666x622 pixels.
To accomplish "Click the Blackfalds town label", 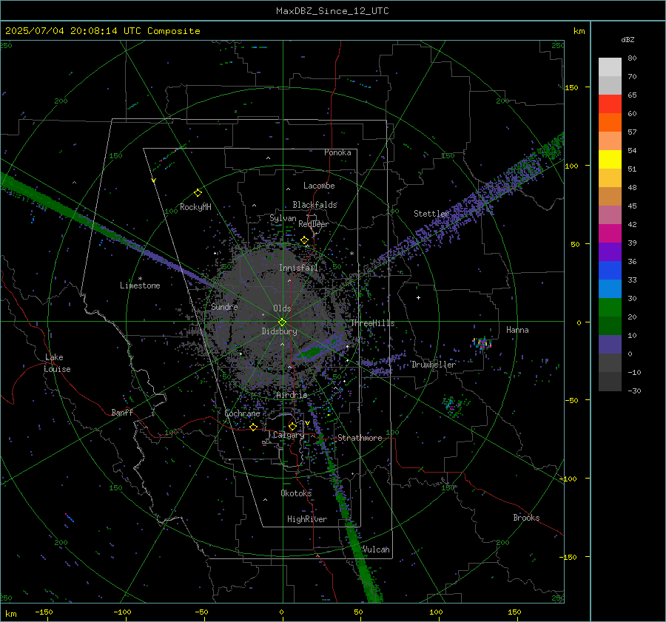I will click(314, 205).
